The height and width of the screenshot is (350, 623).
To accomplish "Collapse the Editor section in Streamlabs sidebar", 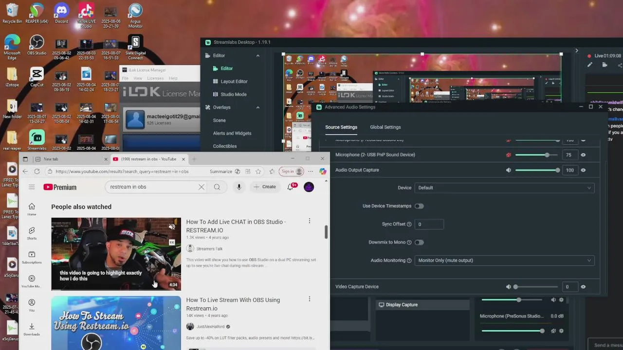I will tap(258, 55).
